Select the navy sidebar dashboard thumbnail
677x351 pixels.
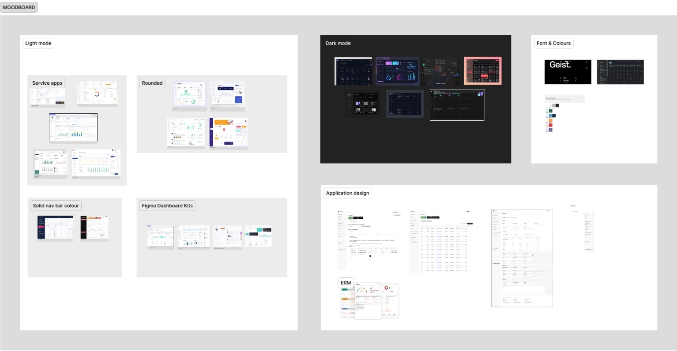[x=55, y=228]
